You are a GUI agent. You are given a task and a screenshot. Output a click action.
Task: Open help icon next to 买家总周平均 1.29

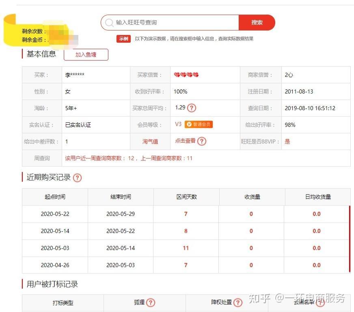click(x=192, y=108)
